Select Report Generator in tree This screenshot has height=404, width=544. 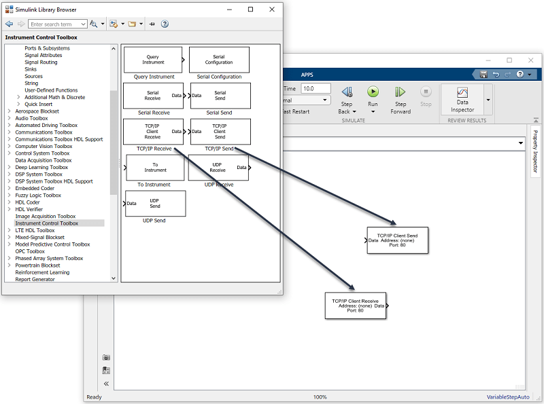click(35, 279)
